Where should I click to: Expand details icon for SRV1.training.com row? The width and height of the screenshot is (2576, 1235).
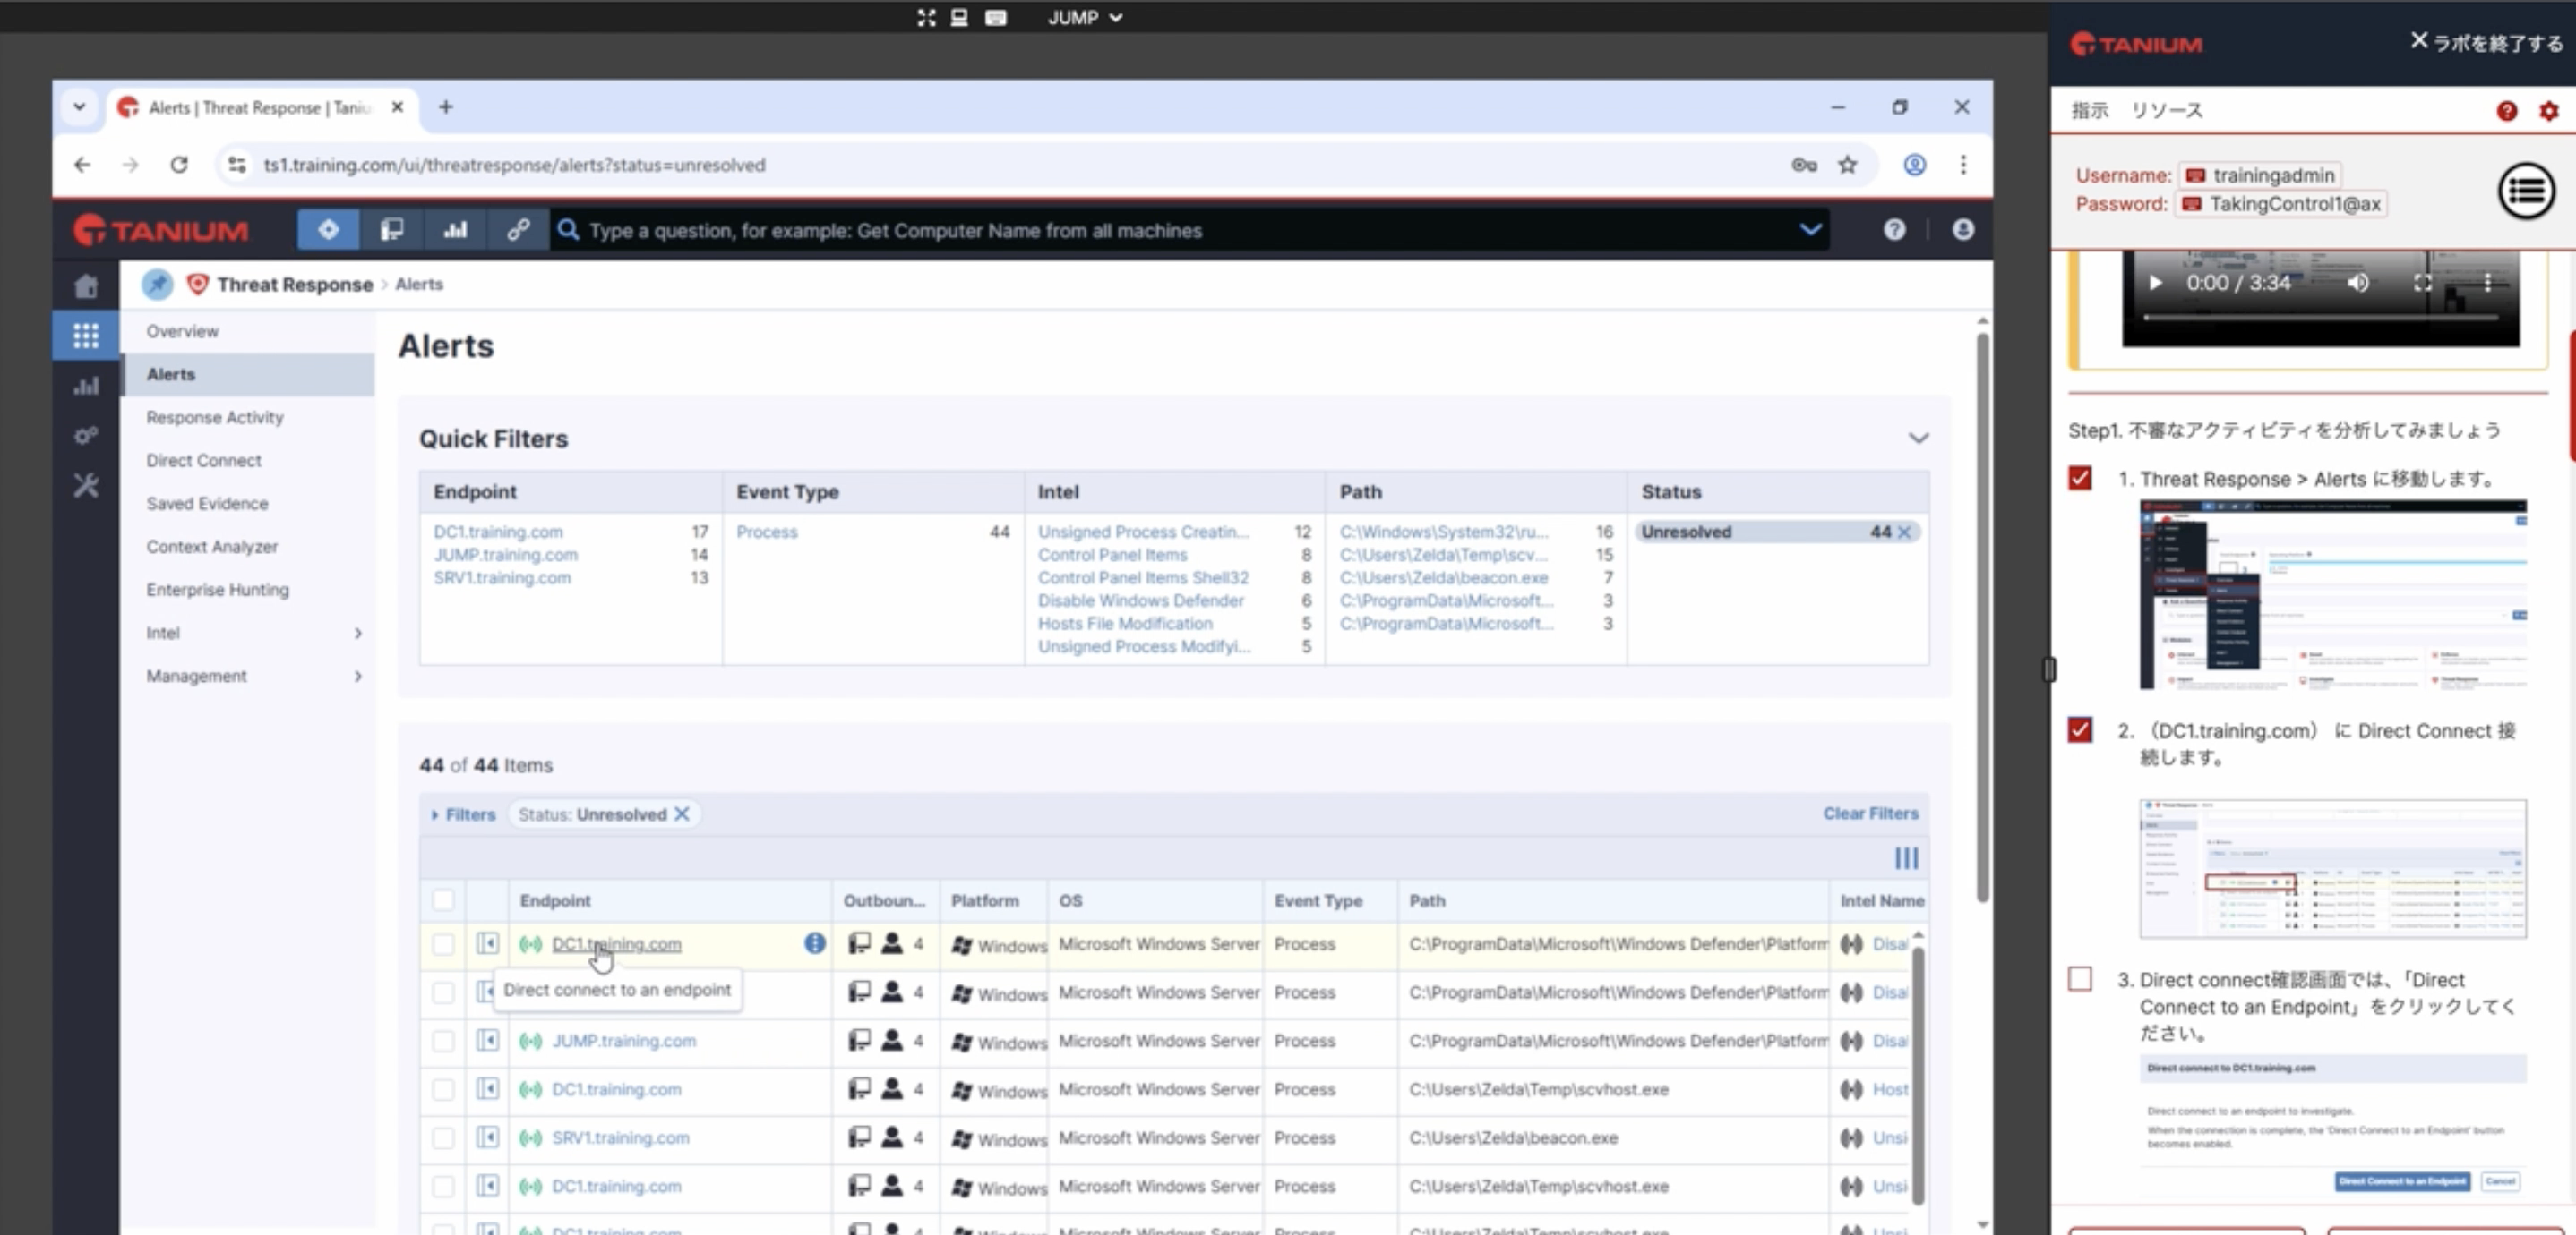[x=487, y=1137]
